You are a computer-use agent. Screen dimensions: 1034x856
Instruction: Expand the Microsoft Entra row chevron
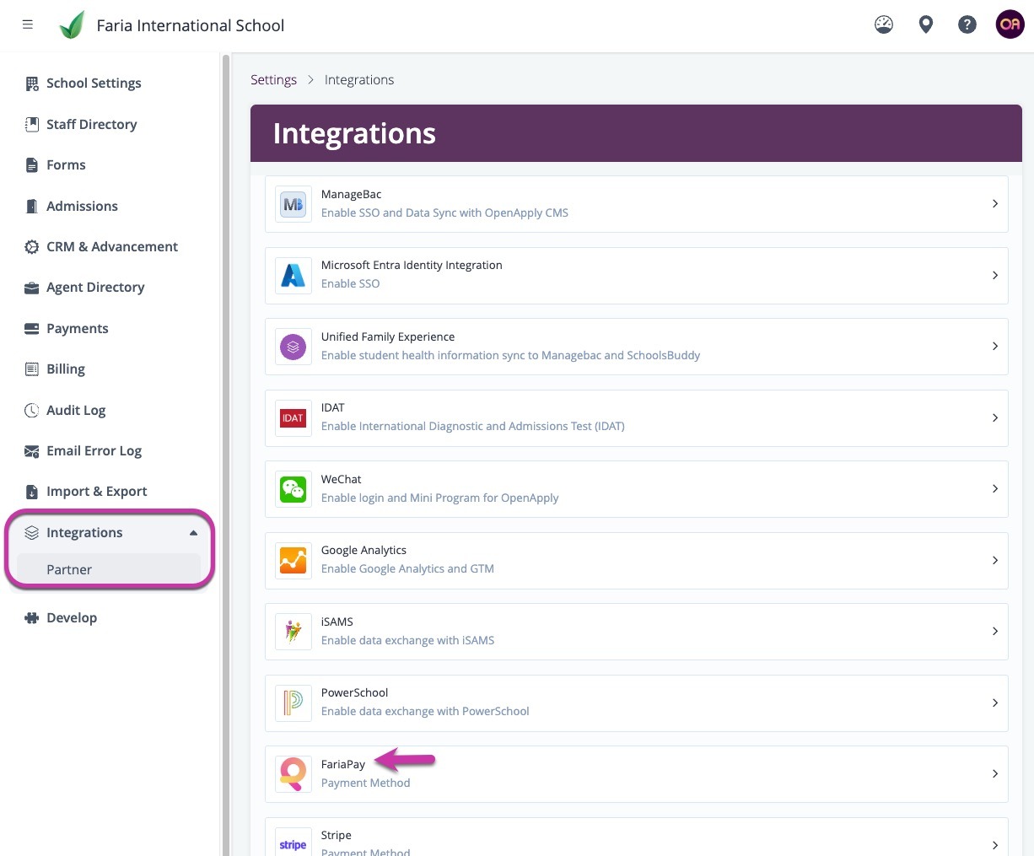click(x=995, y=275)
